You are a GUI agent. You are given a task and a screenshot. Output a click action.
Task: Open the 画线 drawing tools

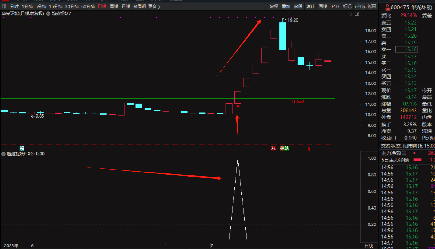pyautogui.click(x=323, y=6)
